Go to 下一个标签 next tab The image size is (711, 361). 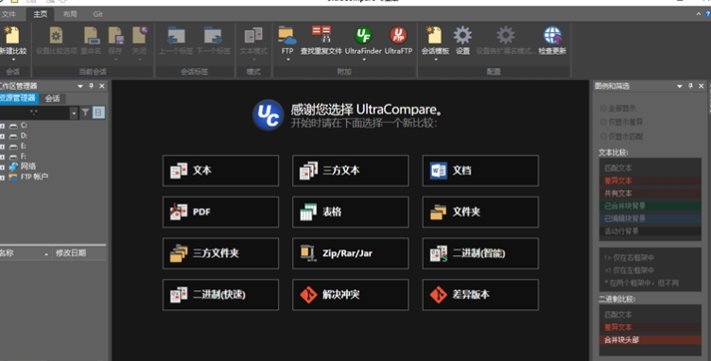[x=213, y=35]
